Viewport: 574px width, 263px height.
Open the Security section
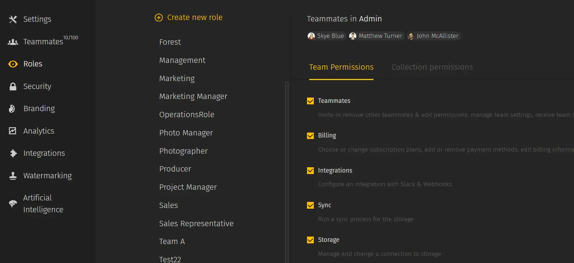click(37, 86)
